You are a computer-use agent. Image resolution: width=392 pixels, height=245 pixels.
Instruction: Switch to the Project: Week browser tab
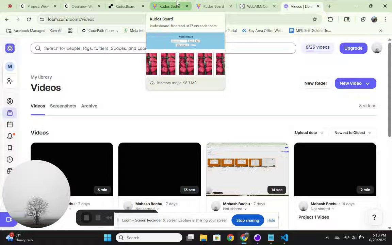coord(38,6)
